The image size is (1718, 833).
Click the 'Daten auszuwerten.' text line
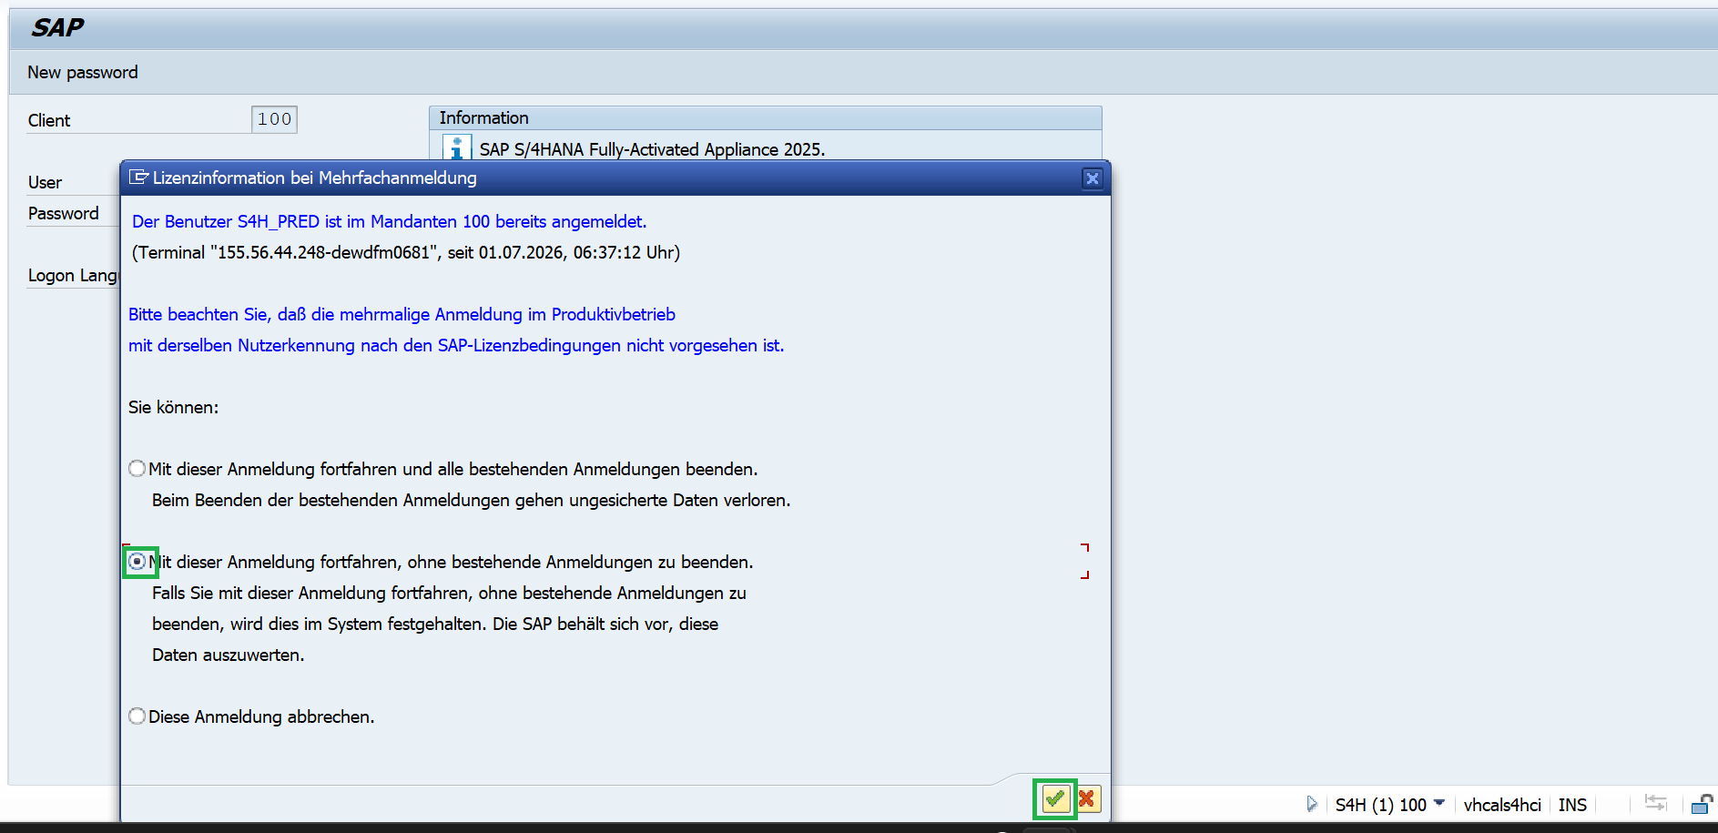pos(228,655)
